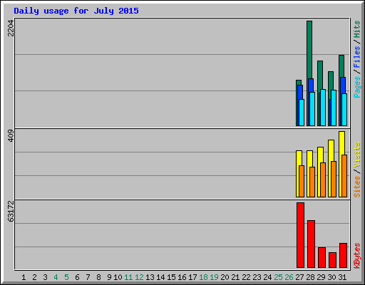This screenshot has width=365, height=285.
Task: Click green weekend day label 11
Action: click(x=128, y=277)
